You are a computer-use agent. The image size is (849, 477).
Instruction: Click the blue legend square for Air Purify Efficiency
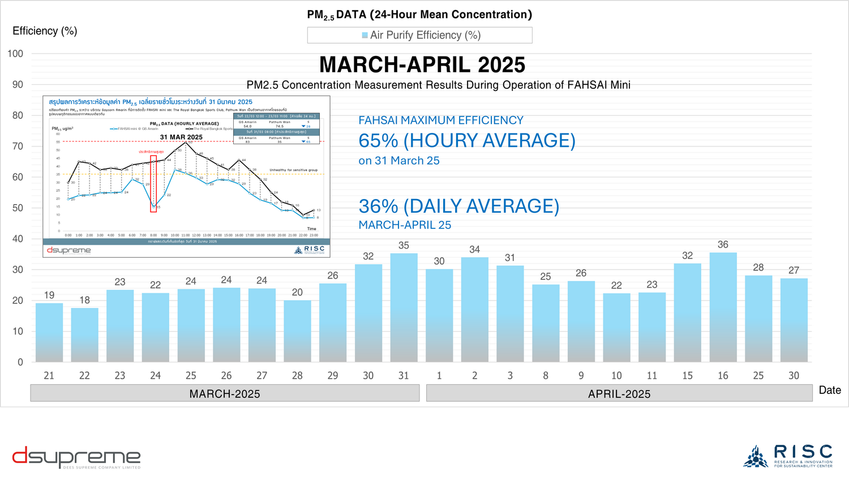coord(365,35)
